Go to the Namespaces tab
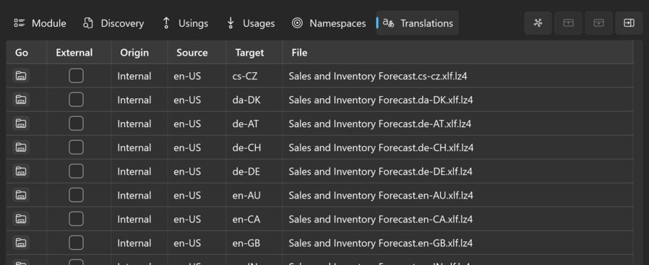The width and height of the screenshot is (649, 265). (x=329, y=23)
